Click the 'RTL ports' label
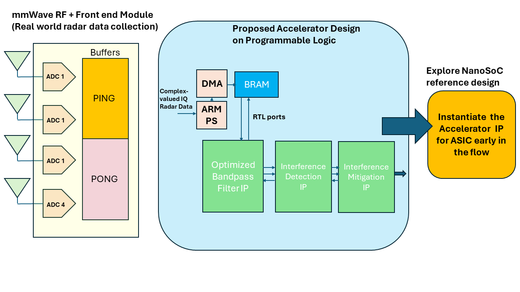 point(269,117)
